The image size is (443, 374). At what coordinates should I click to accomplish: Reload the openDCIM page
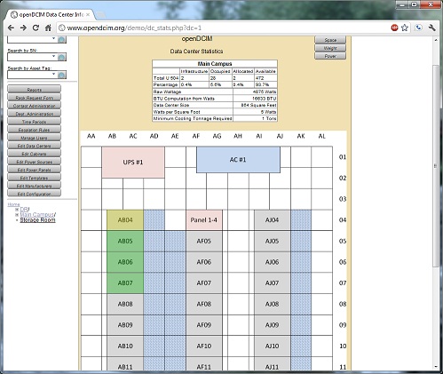pos(36,28)
